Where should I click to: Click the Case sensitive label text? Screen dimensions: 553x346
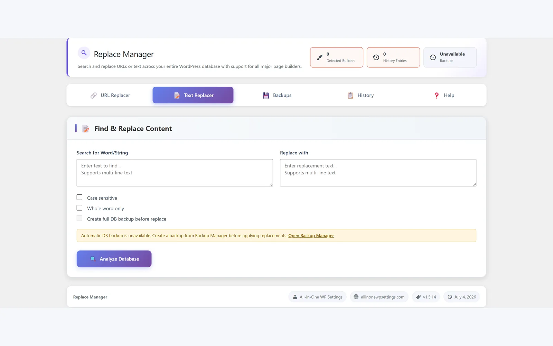point(102,198)
